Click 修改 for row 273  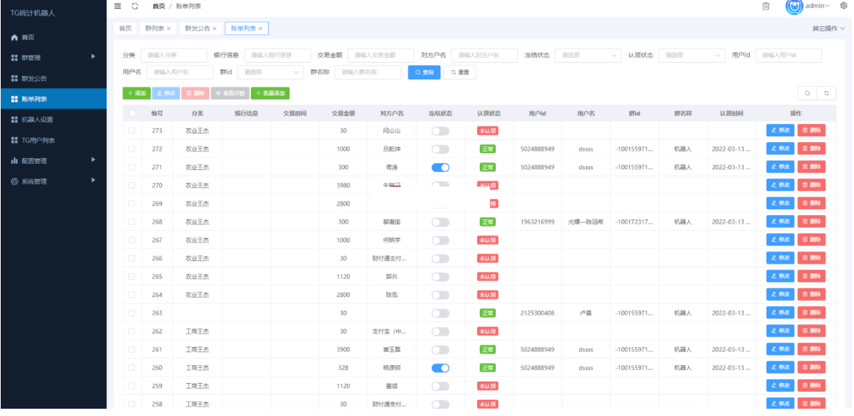pyautogui.click(x=780, y=130)
